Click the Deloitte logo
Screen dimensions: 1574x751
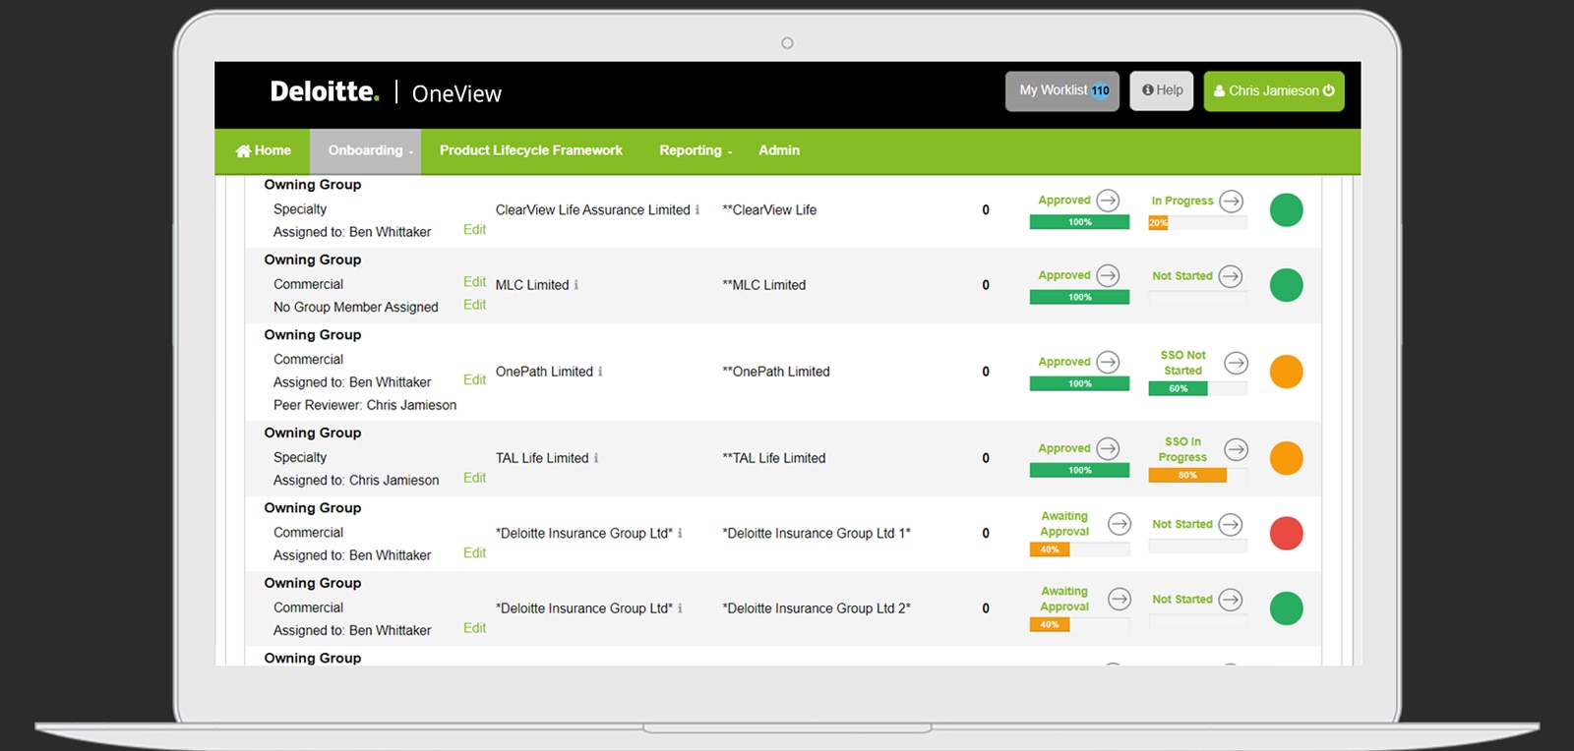[x=325, y=91]
